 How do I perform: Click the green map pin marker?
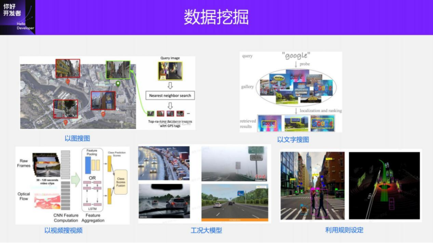click(118, 84)
